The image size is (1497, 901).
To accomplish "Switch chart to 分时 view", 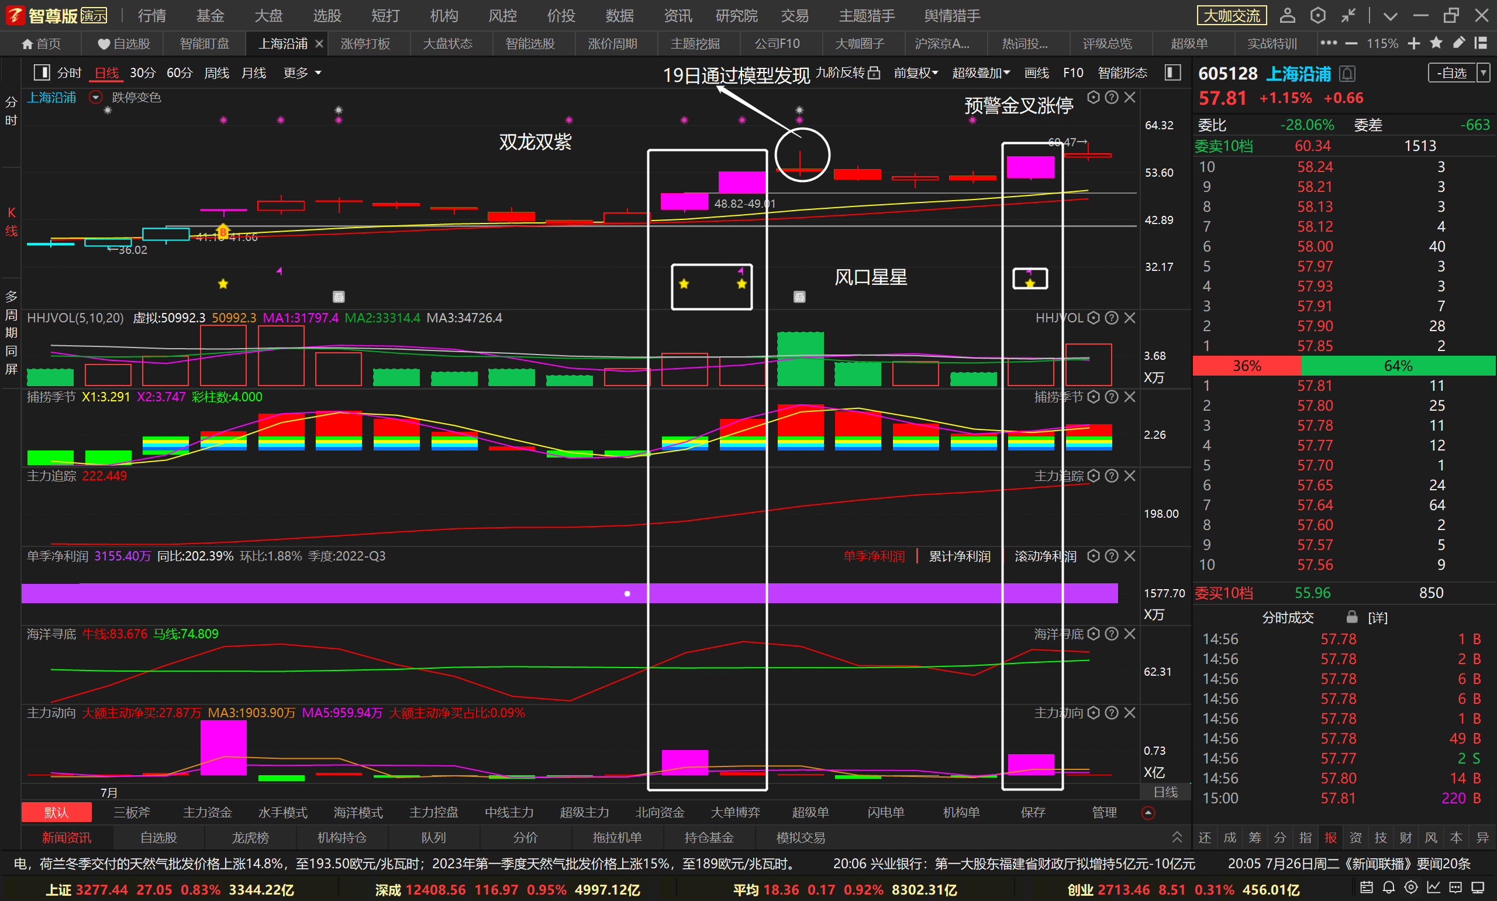I will point(69,73).
